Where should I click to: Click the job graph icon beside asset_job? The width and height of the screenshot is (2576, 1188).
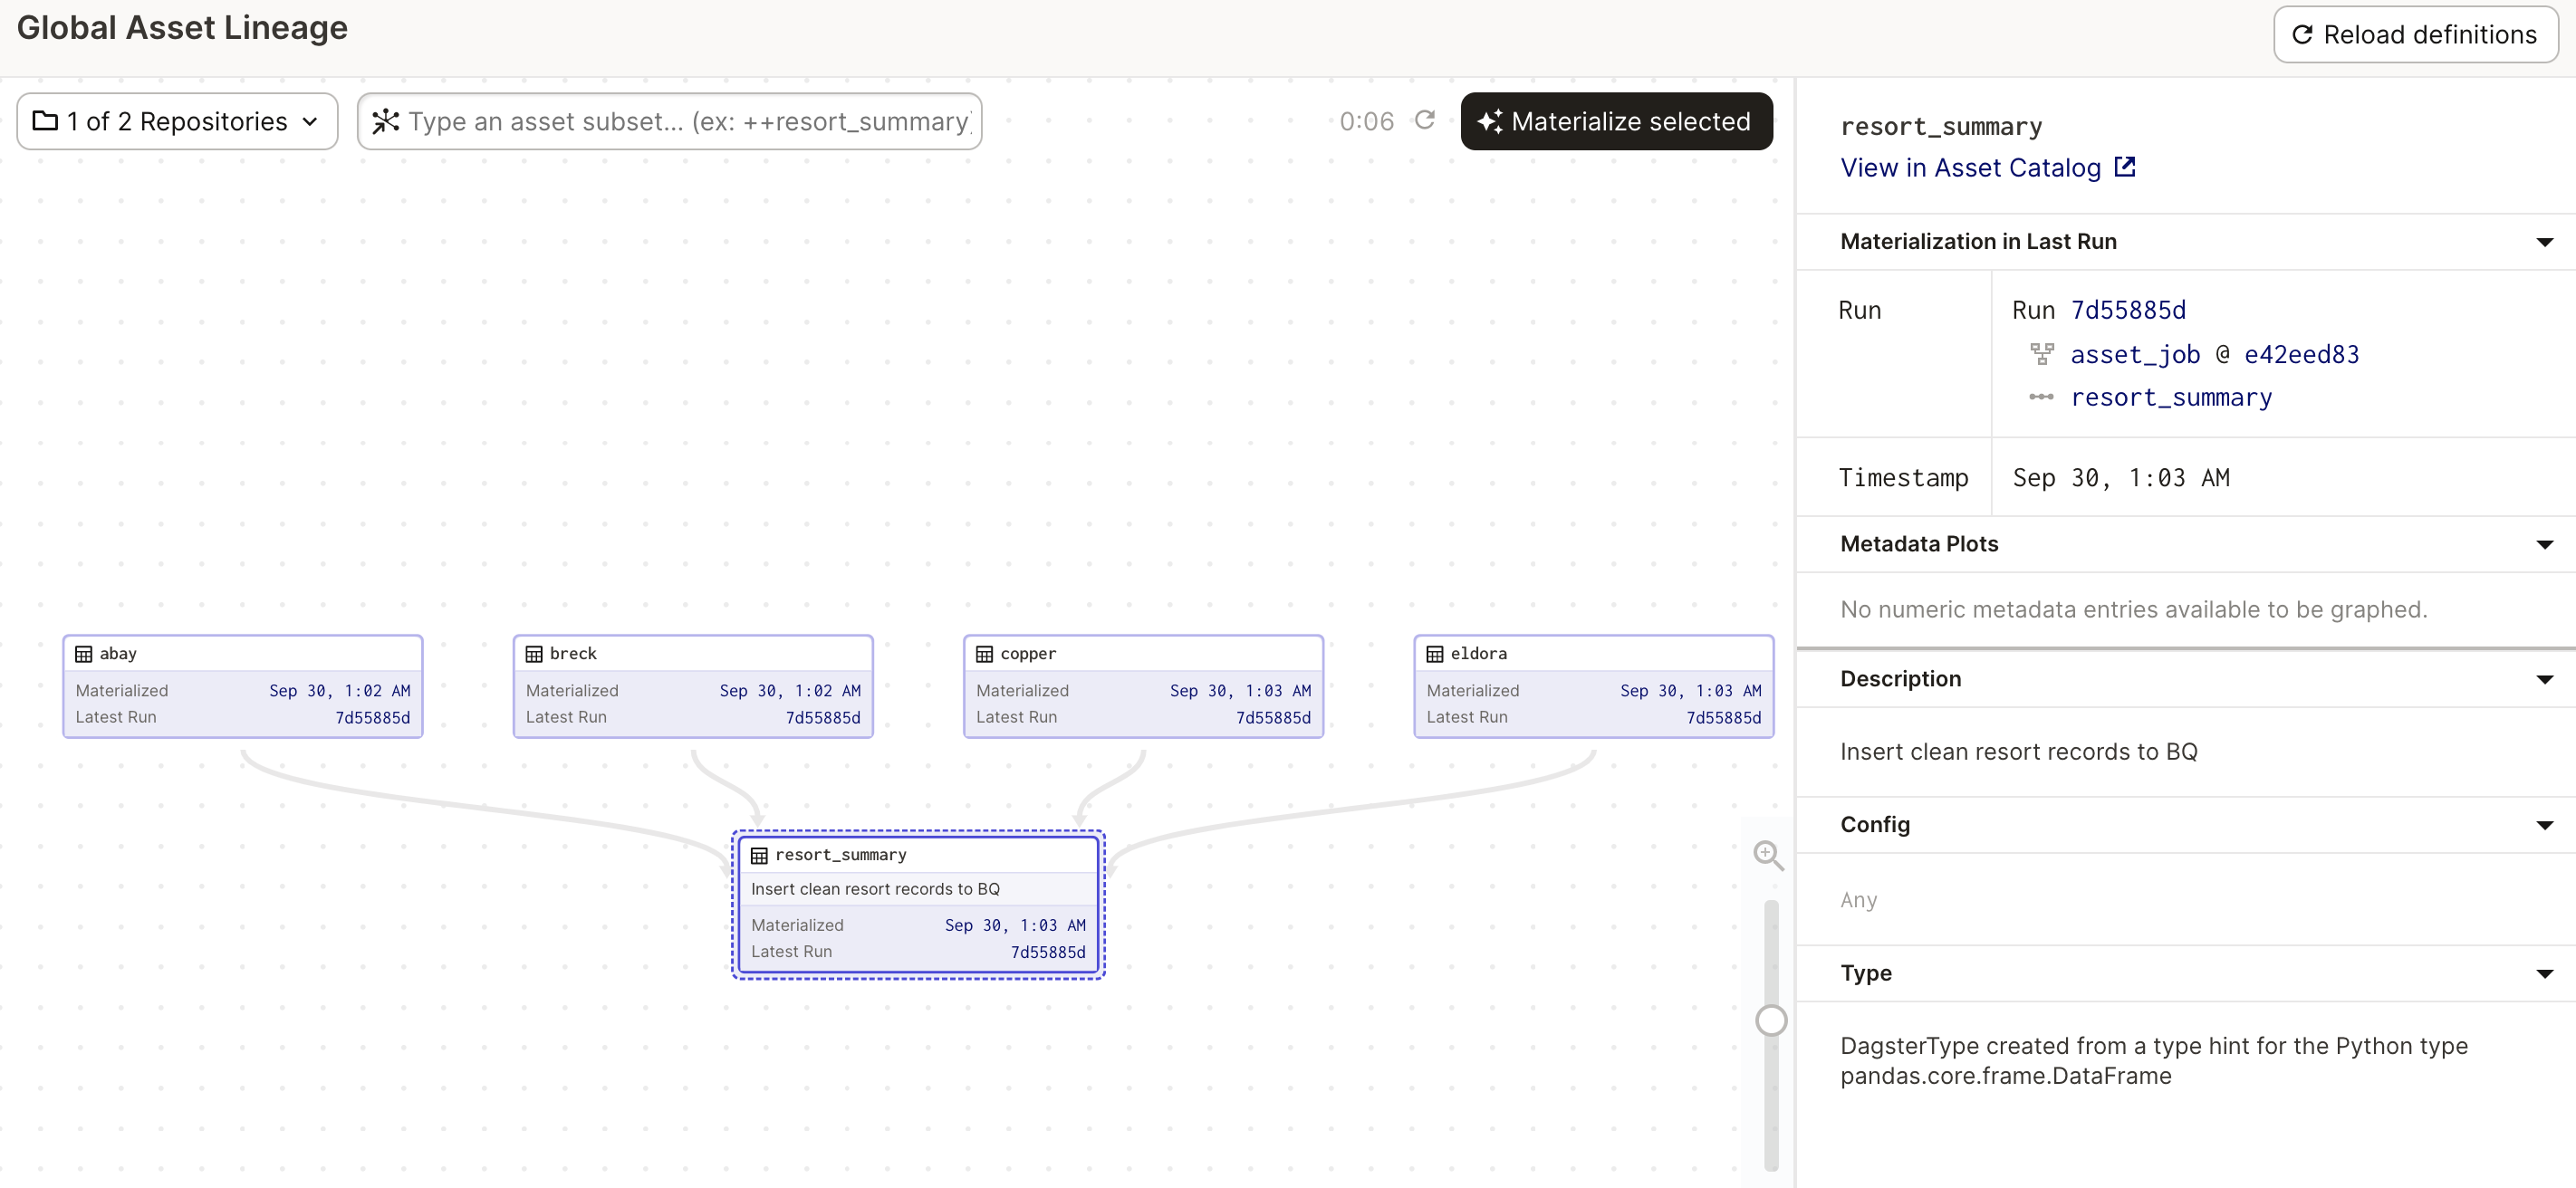point(2041,354)
